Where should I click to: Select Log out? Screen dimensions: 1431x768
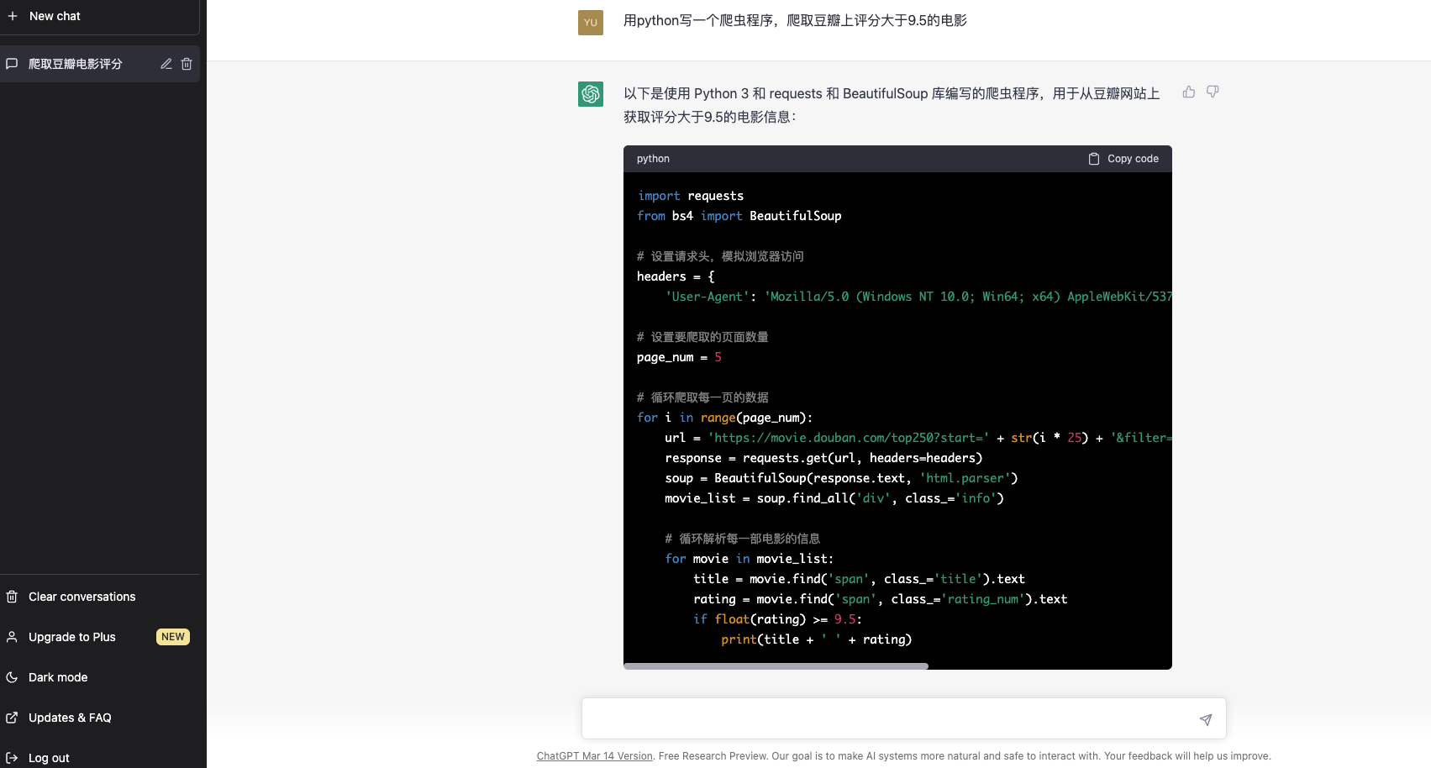[x=99, y=758]
